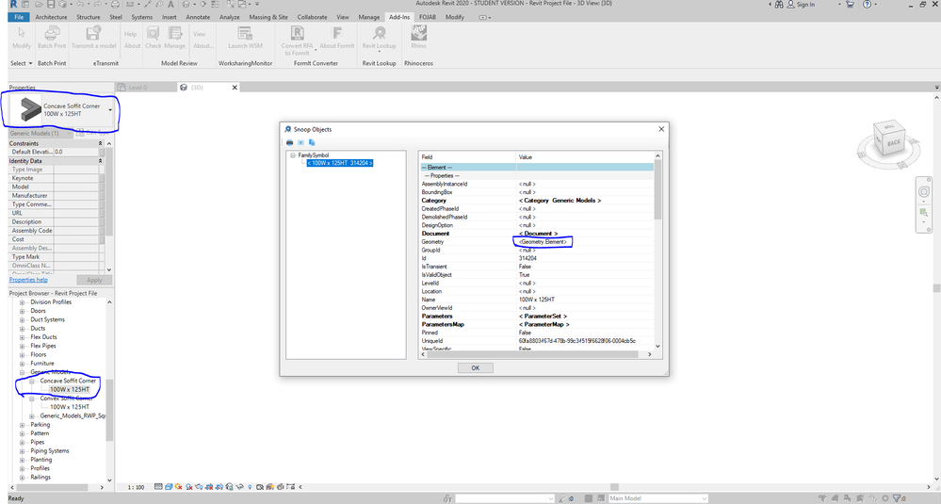Click the Rhino add-in icon
Viewport: 941px width, 504px height.
coord(418,33)
